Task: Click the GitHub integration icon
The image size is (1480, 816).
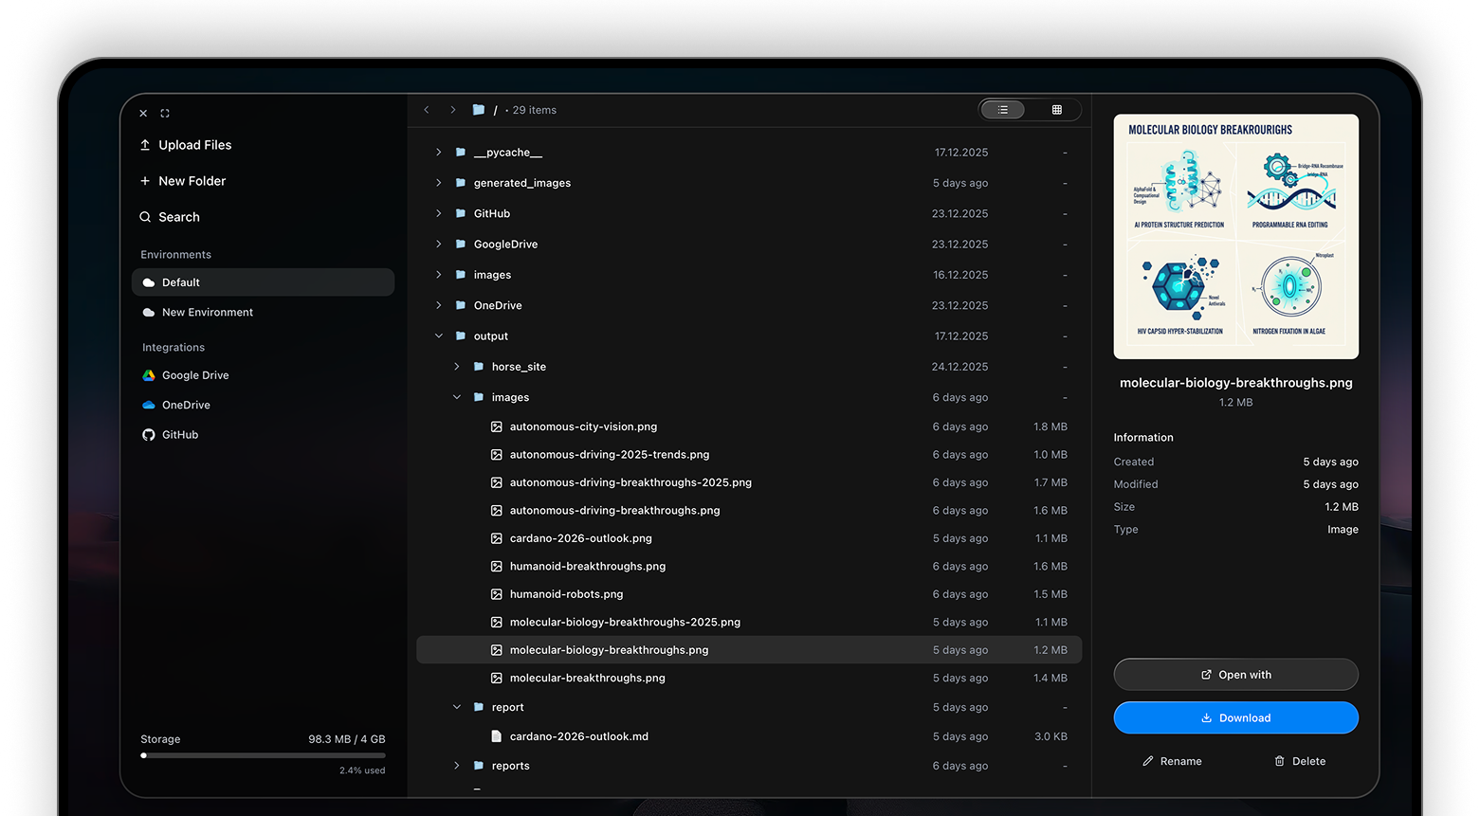Action: [149, 435]
